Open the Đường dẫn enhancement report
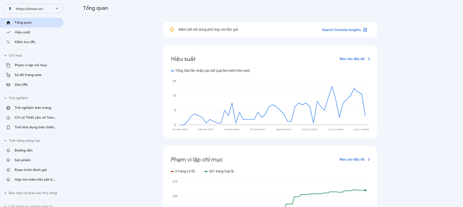463x207 pixels. point(32,150)
